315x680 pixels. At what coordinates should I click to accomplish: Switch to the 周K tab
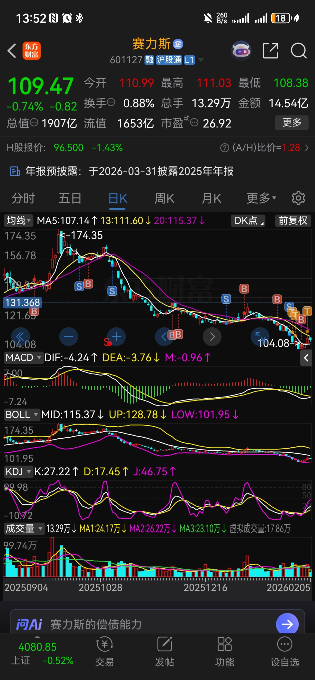(164, 198)
